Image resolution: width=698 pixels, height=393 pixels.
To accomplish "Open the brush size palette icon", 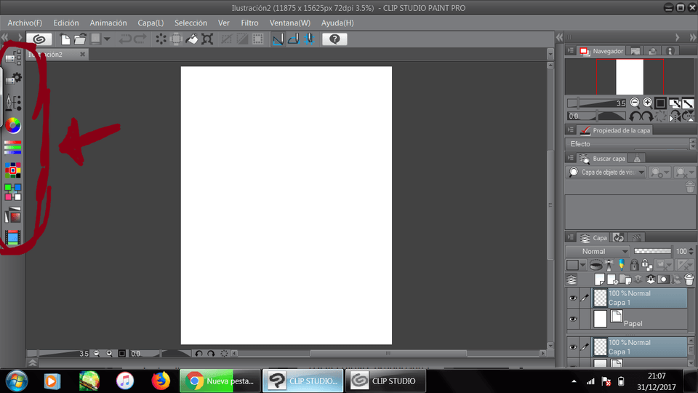I will pyautogui.click(x=13, y=103).
